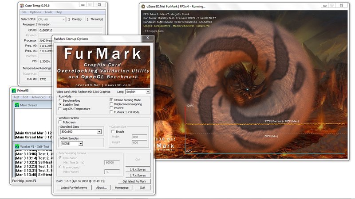
Task: Click the Main thread window icon in Prime95
Action: [x=17, y=105]
